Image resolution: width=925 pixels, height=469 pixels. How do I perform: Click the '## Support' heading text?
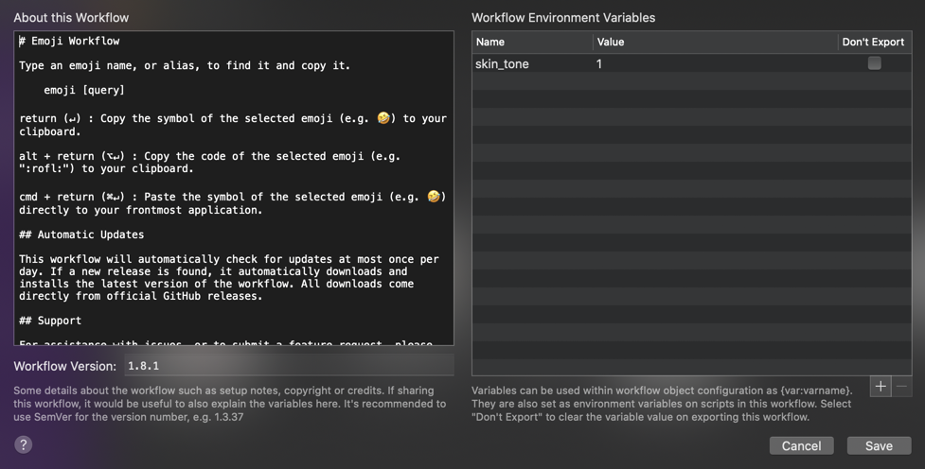point(50,321)
